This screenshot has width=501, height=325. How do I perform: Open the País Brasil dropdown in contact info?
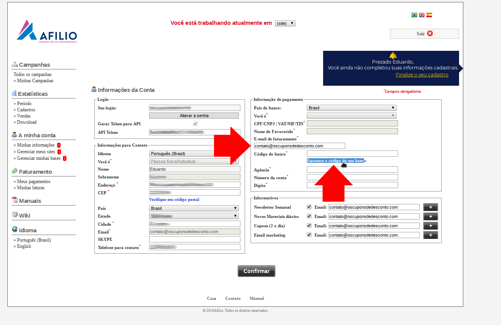194,208
